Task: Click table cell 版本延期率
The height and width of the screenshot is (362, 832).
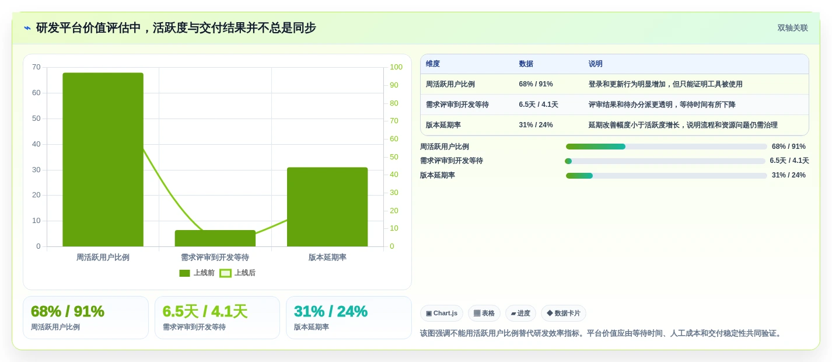Action: (443, 126)
